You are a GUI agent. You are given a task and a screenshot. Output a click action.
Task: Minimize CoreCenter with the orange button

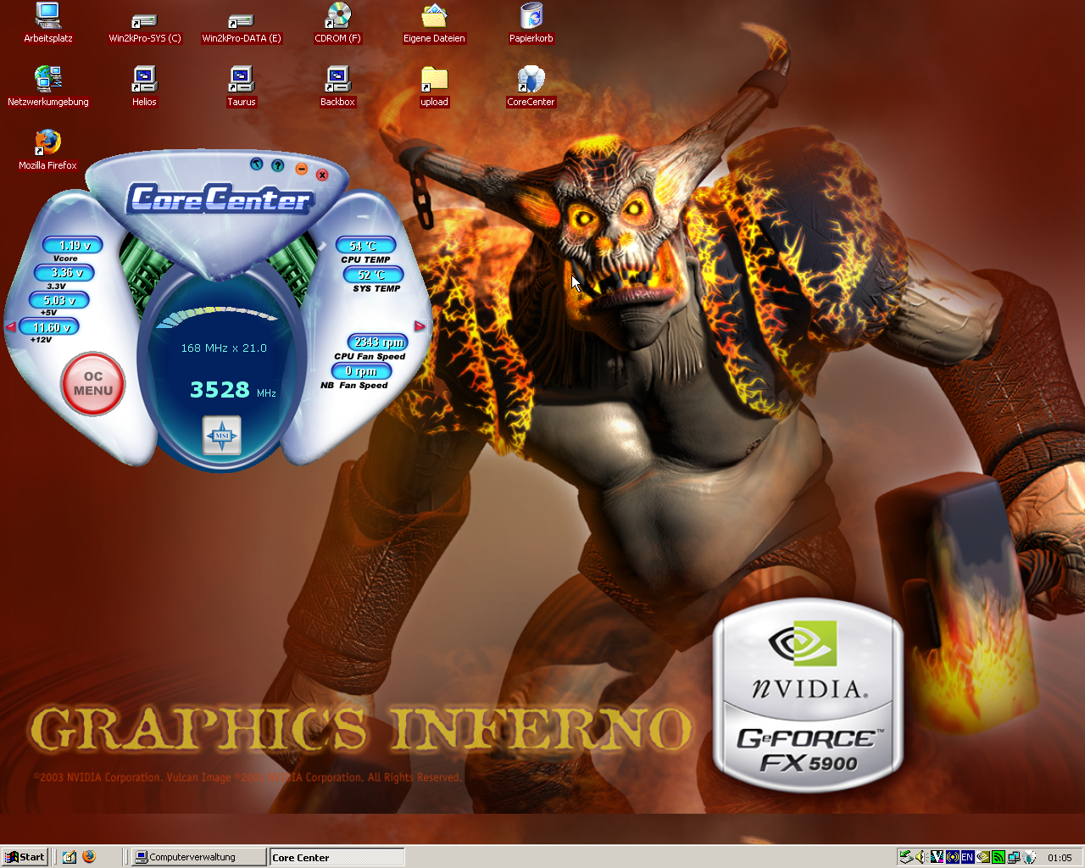[301, 169]
